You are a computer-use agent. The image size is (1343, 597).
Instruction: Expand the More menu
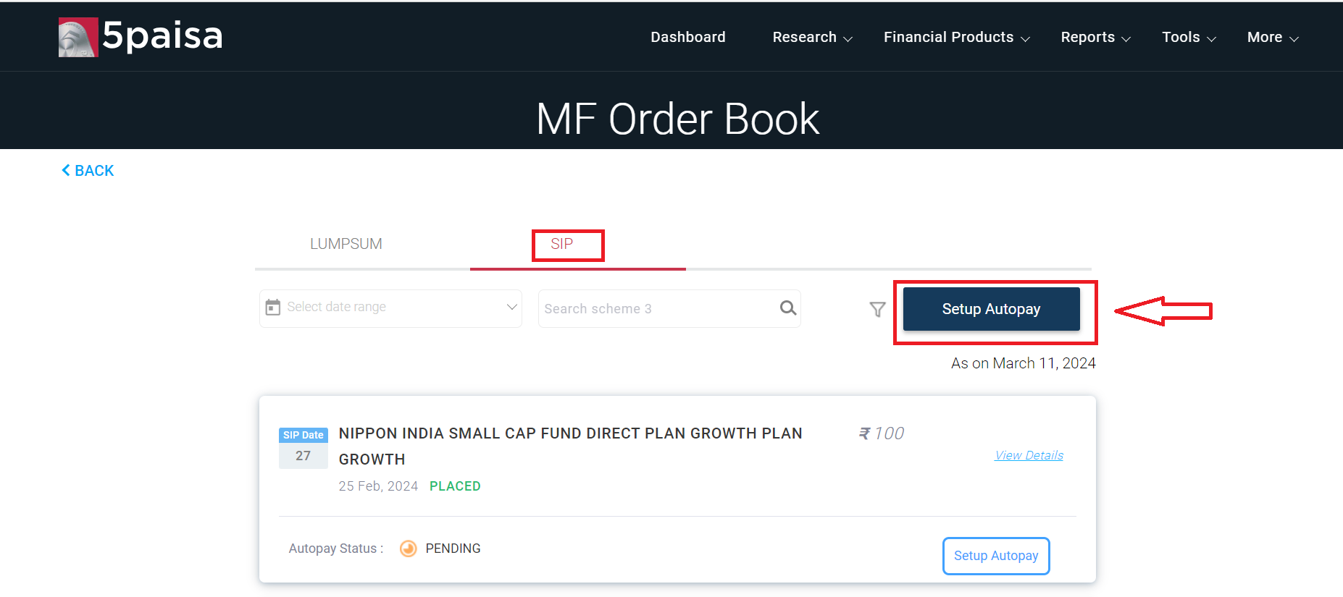point(1273,37)
